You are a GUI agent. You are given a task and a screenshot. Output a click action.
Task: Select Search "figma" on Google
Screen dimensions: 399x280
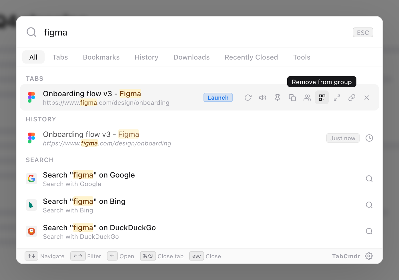click(199, 179)
